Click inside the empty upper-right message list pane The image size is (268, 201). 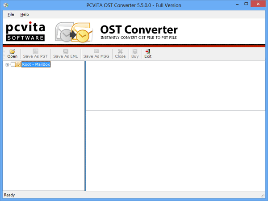coord(176,86)
